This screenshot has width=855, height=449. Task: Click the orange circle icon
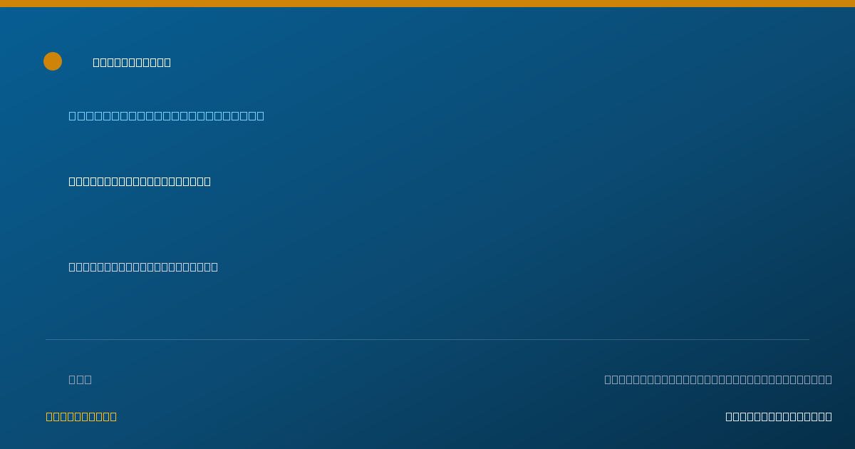click(53, 61)
